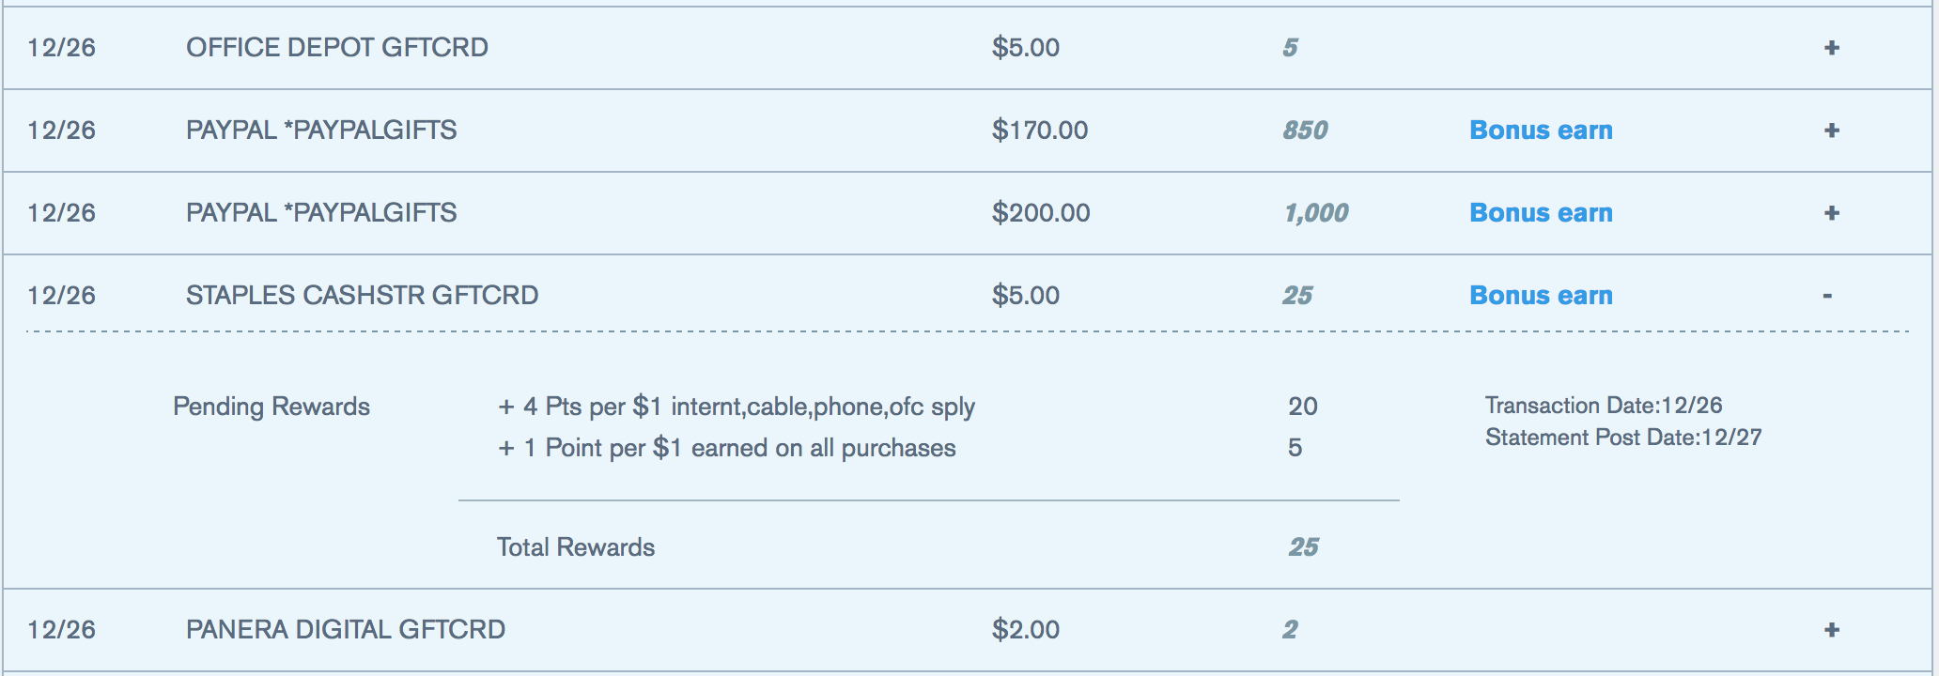Click the $200.00 transaction amount
1939x676 pixels.
tap(1041, 213)
